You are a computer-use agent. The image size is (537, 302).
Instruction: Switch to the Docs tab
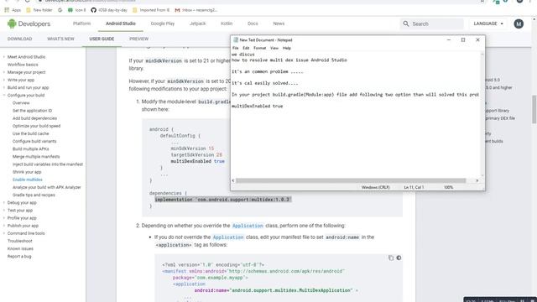pyautogui.click(x=253, y=23)
